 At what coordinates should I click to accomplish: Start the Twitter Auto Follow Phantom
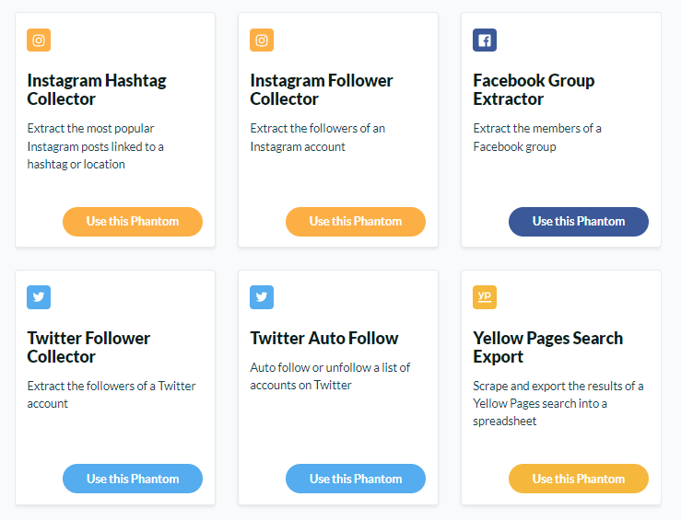coord(356,479)
